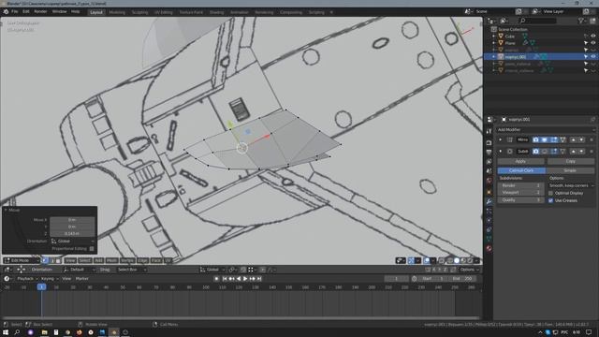Toggle Mirror modifier viewport display

tap(545, 139)
